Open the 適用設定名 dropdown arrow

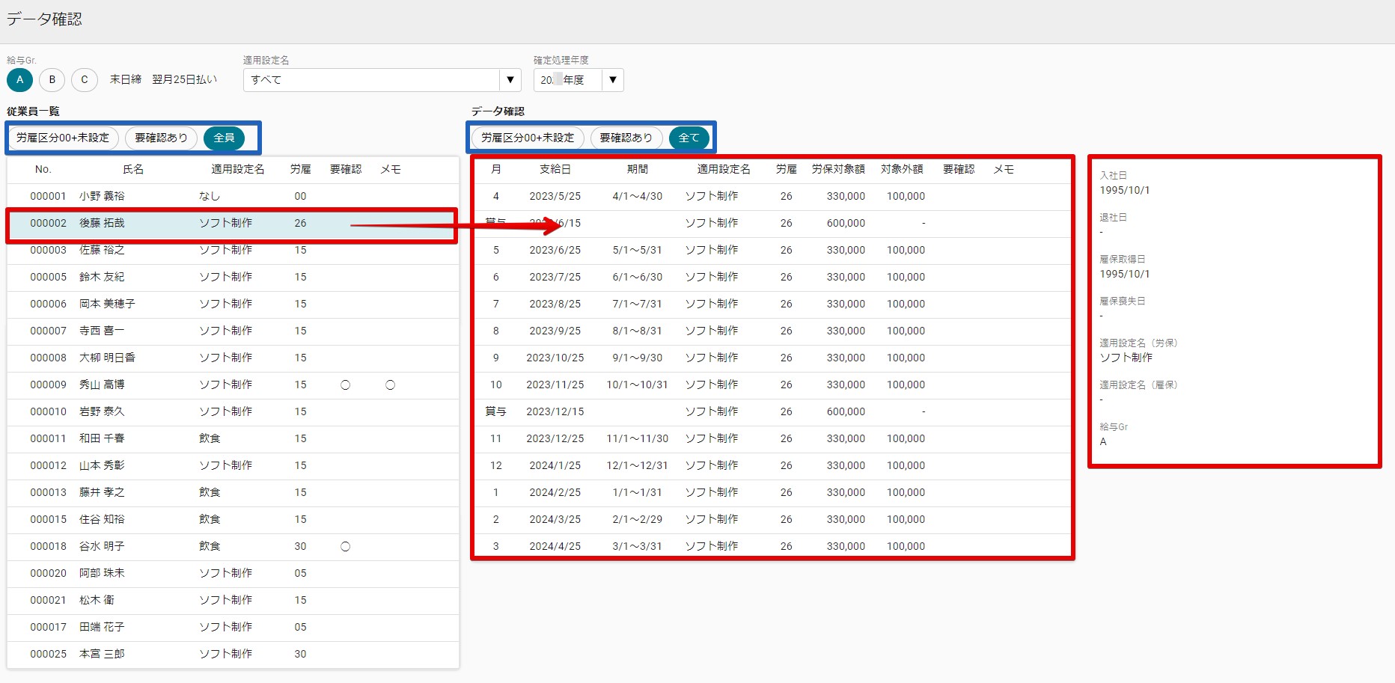click(x=510, y=80)
